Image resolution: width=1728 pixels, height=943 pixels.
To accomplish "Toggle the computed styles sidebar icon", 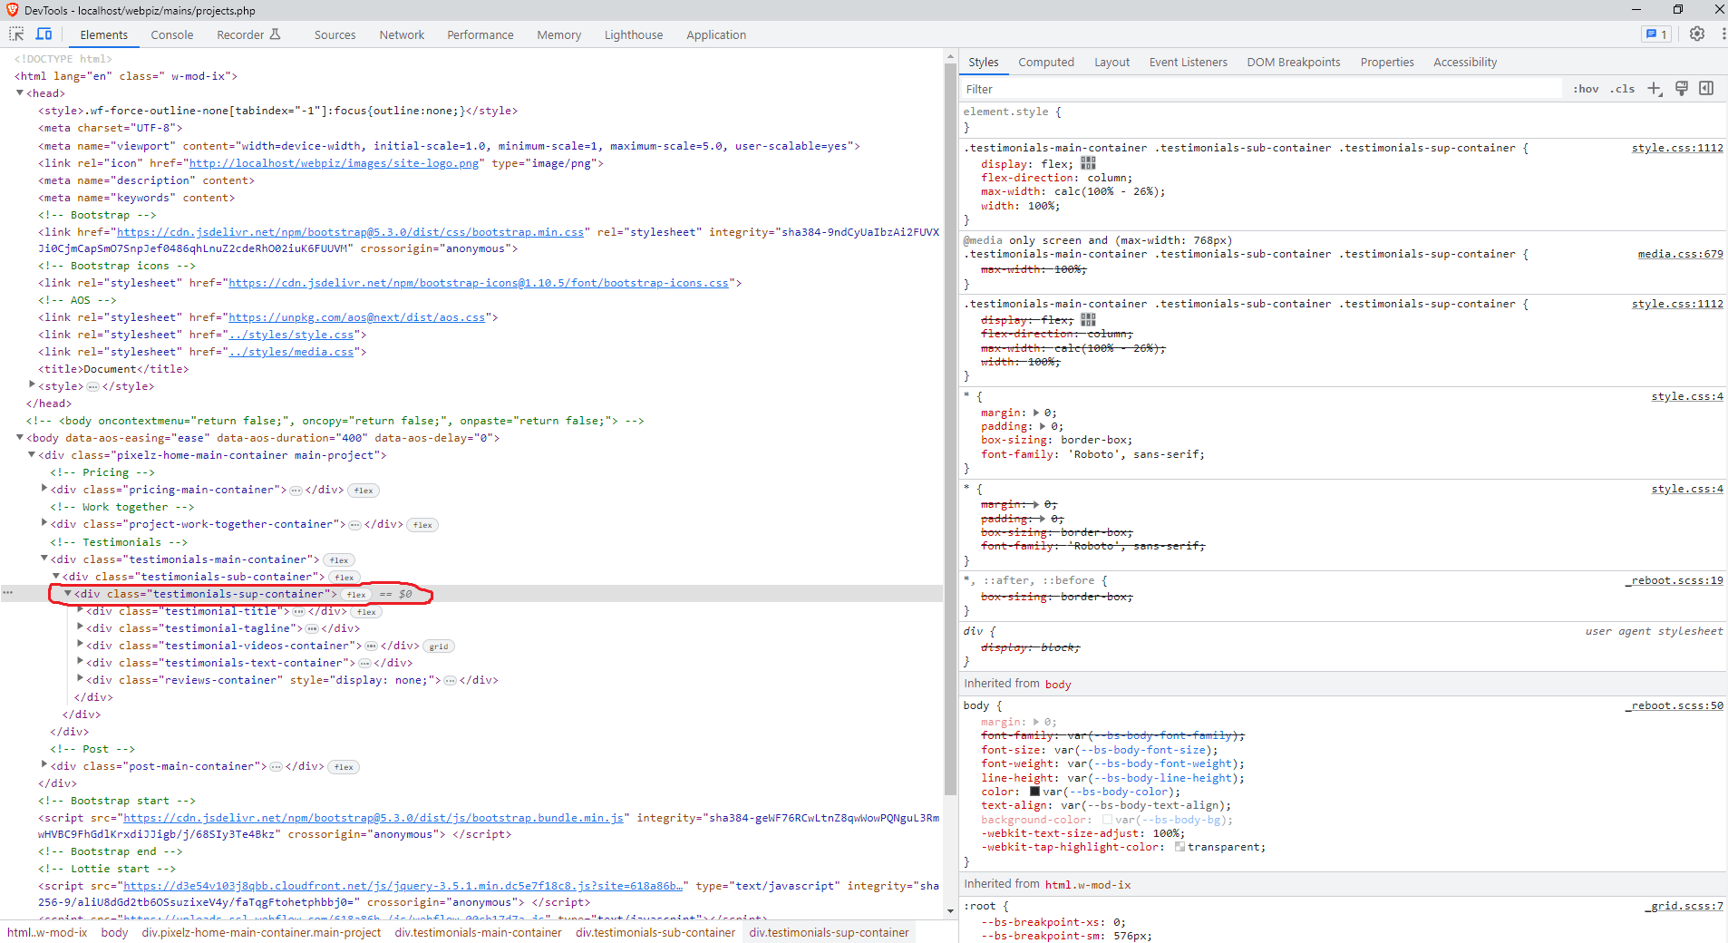I will (x=1706, y=89).
